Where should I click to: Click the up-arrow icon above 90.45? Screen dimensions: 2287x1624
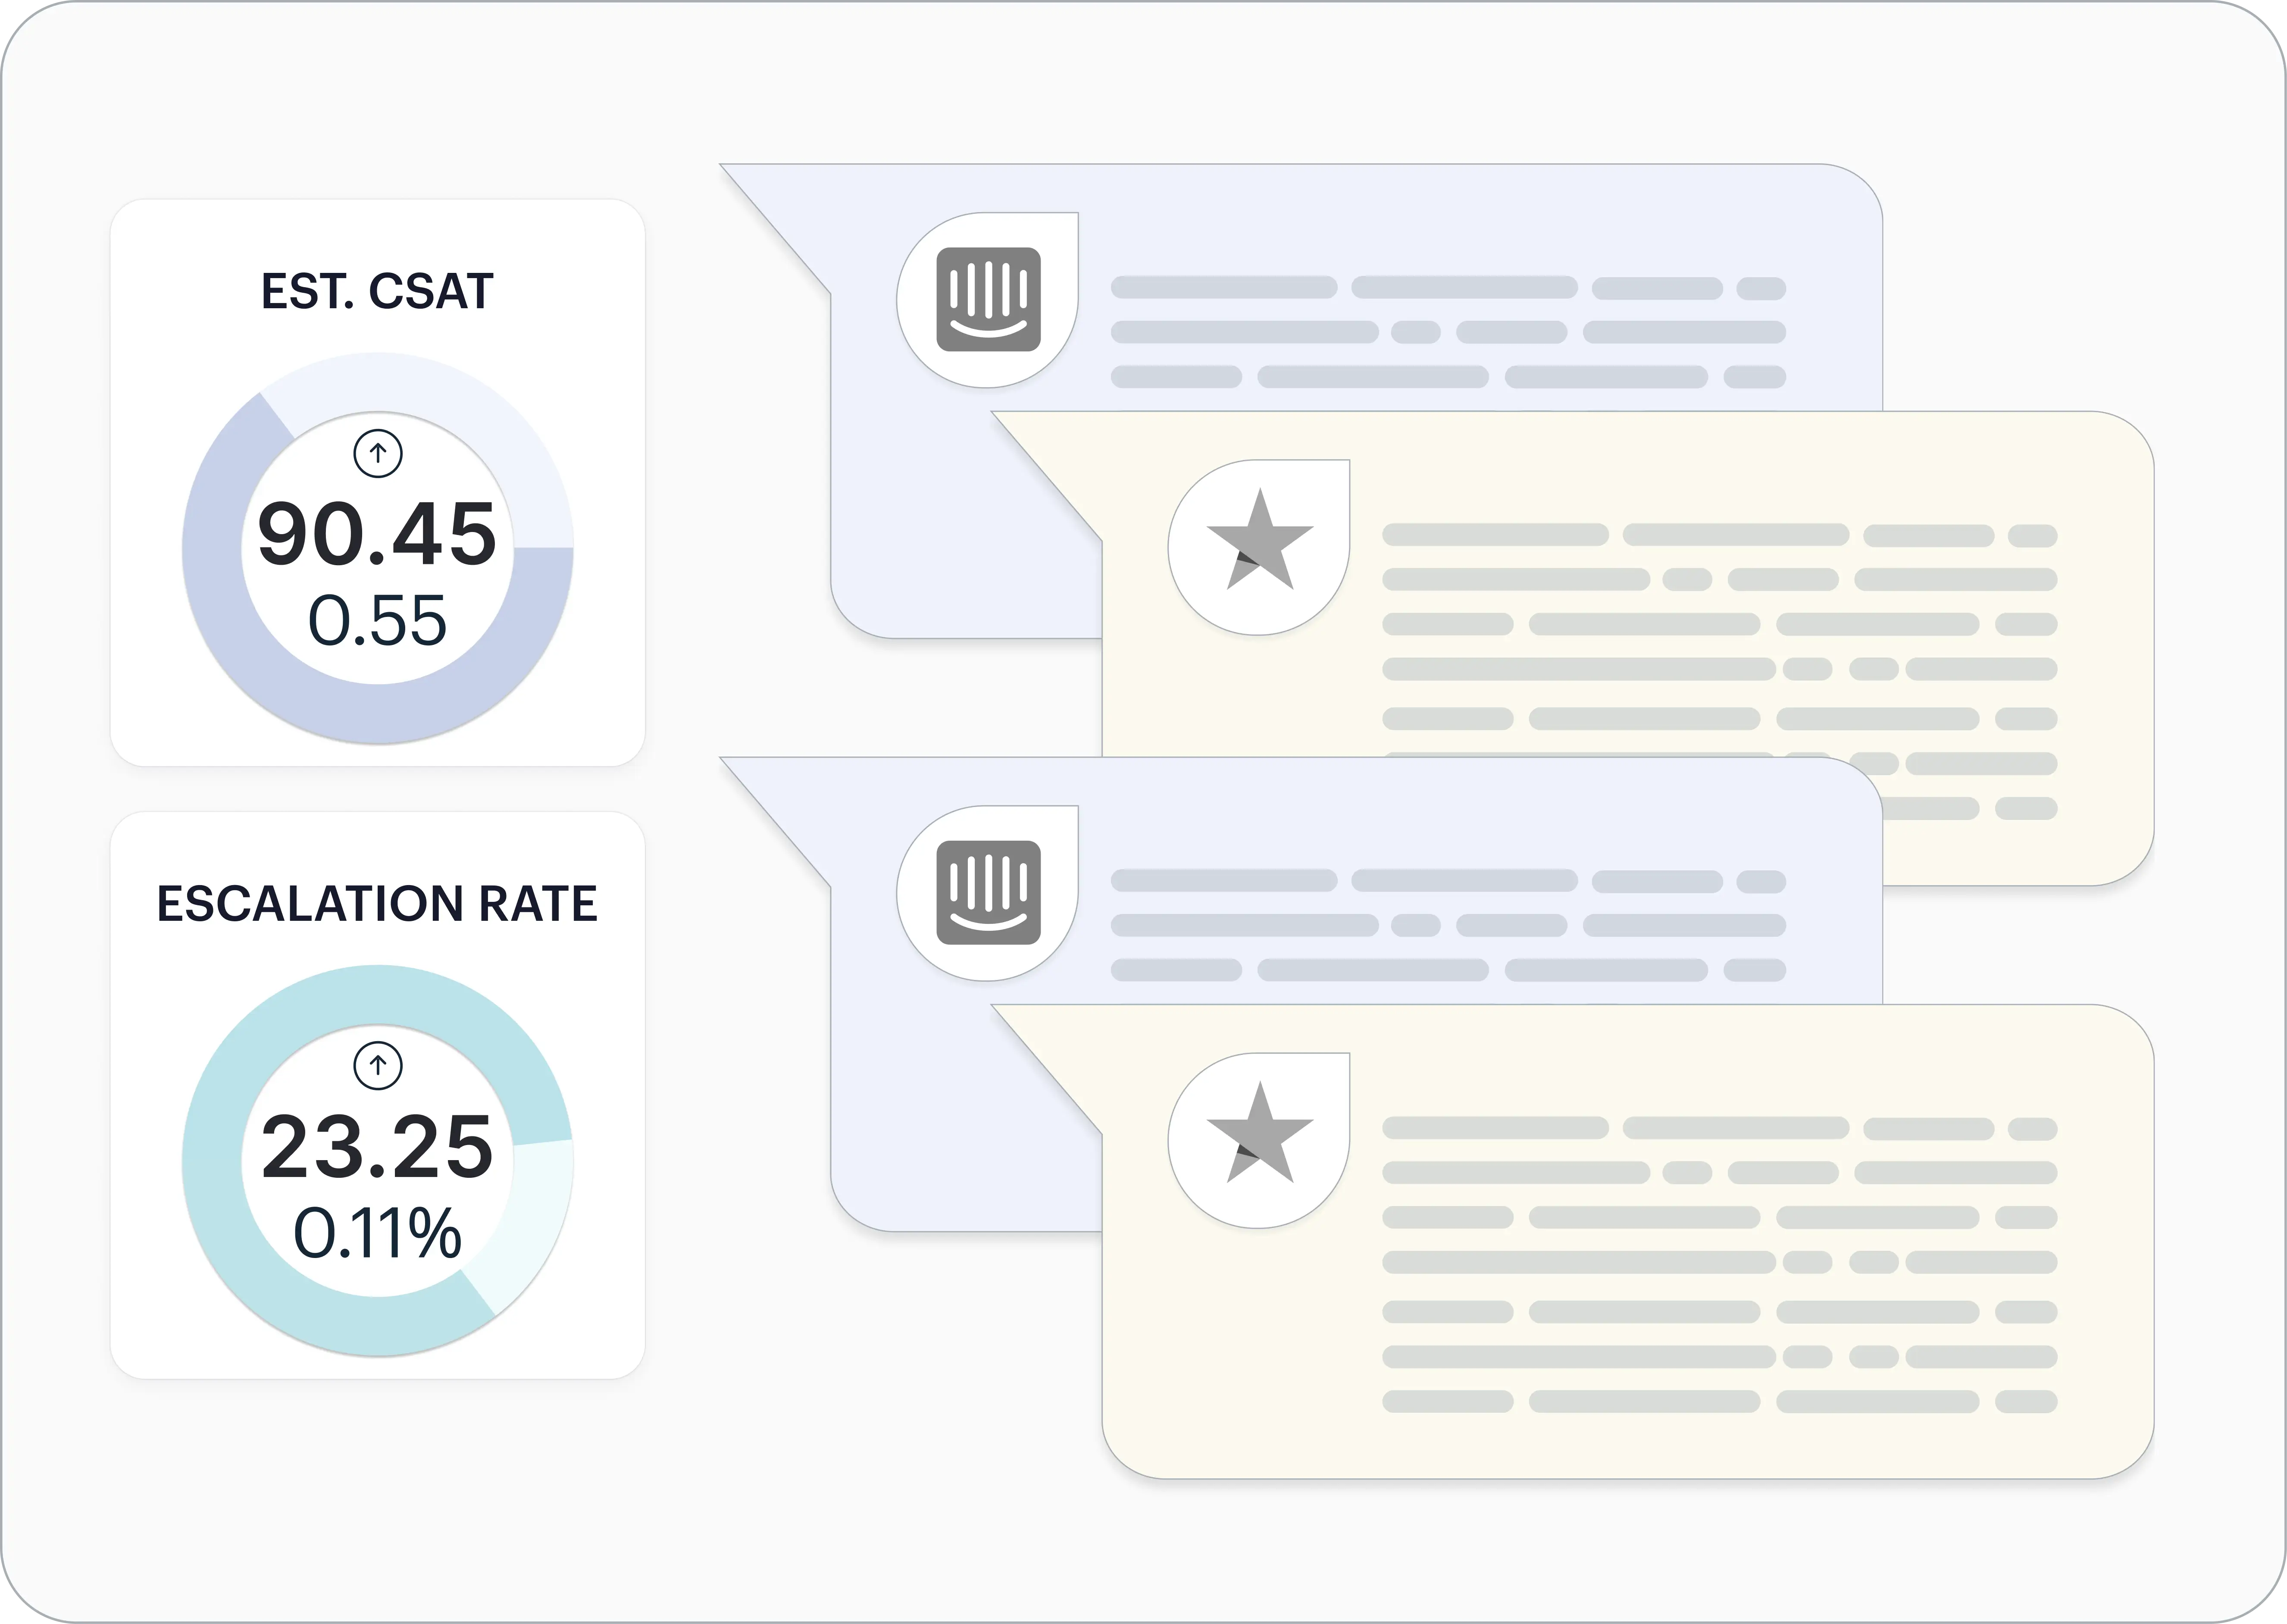click(x=378, y=454)
